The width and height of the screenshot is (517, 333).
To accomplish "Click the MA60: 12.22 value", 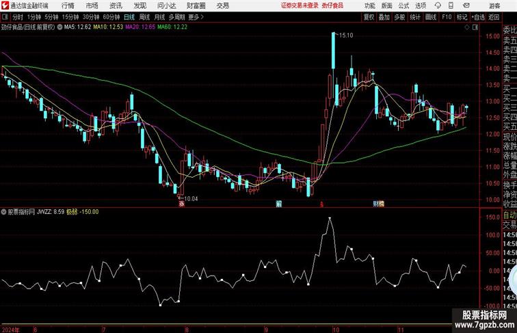I will (x=172, y=27).
